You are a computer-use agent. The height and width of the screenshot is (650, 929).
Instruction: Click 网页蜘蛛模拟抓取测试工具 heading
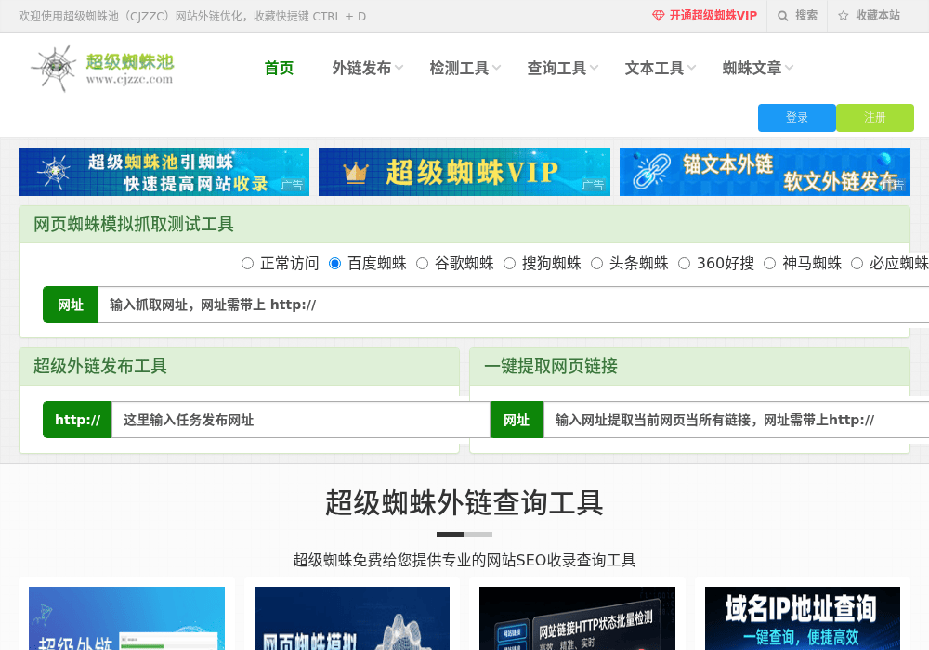(x=133, y=225)
